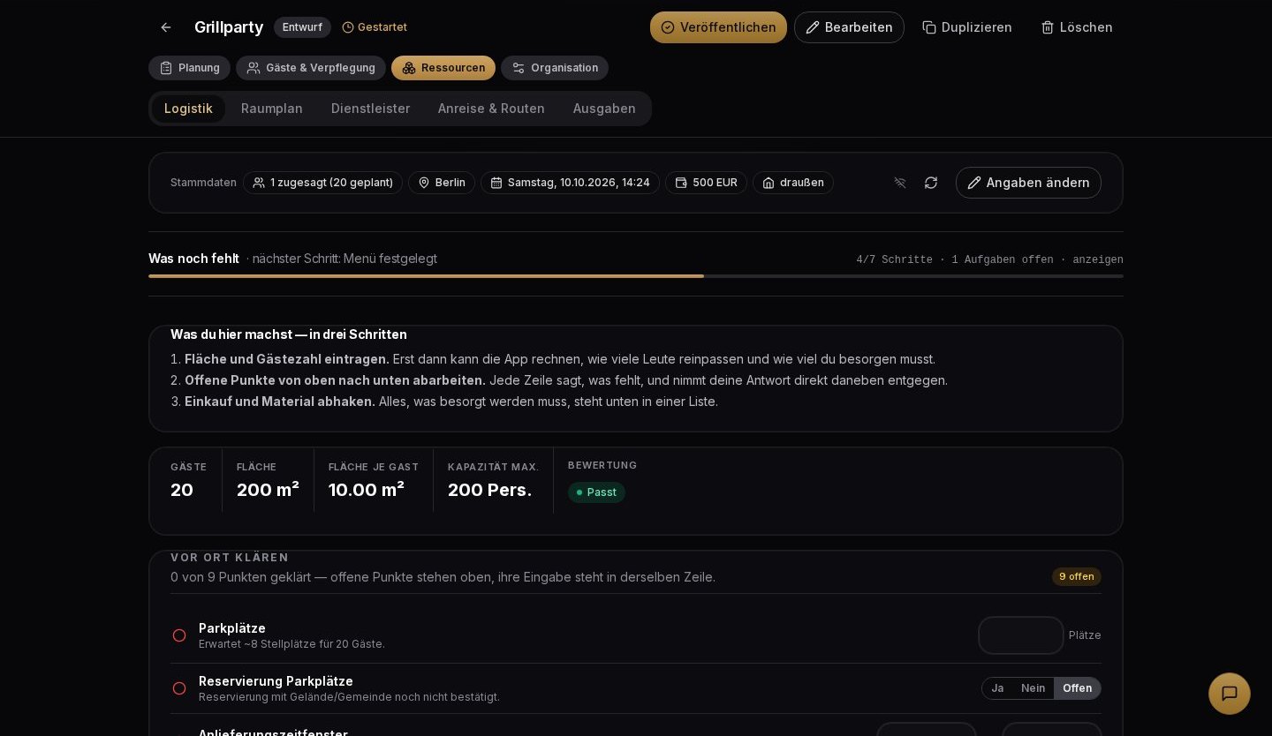Switch to the Ausgaben tab
Screen dimensions: 1272x736
604,109
